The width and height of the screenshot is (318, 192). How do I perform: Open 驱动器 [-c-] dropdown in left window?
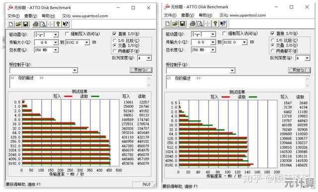point(56,35)
